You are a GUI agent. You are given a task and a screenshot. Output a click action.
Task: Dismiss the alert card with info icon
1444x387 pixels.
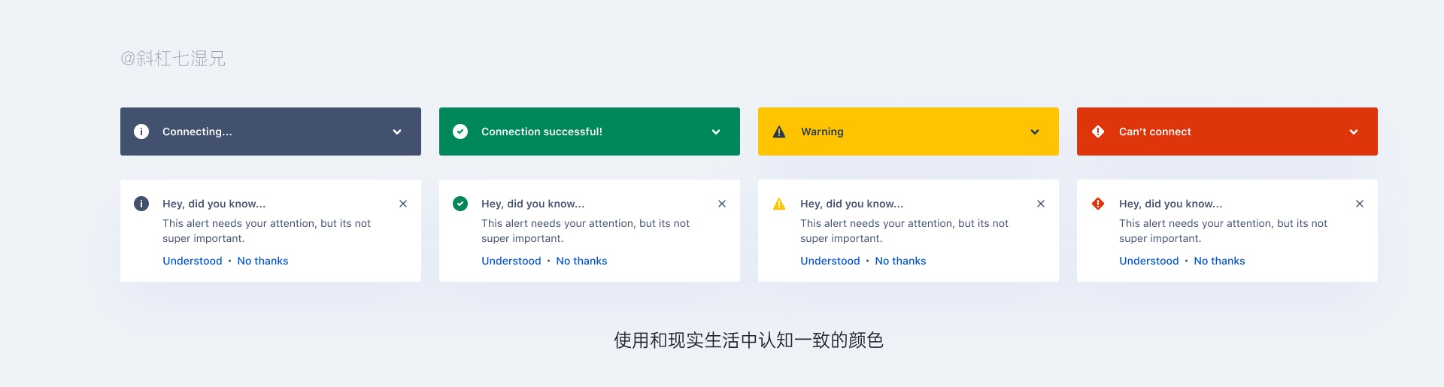403,204
